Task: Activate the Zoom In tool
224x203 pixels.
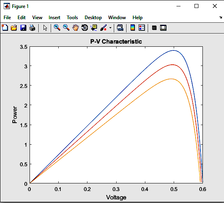Action: coord(57,28)
